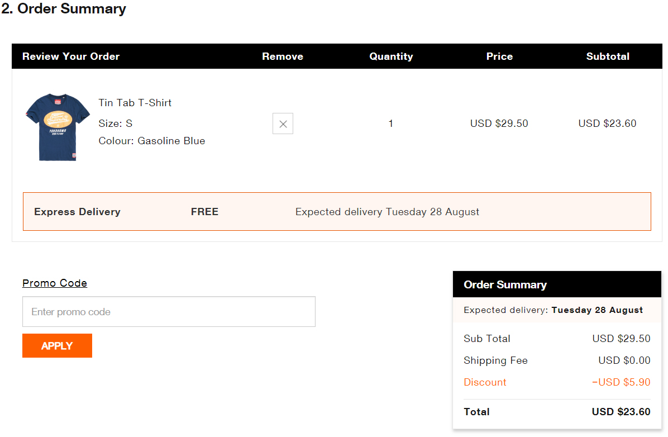The image size is (668, 437).
Task: Click the Review Your Order header
Action: pos(71,56)
